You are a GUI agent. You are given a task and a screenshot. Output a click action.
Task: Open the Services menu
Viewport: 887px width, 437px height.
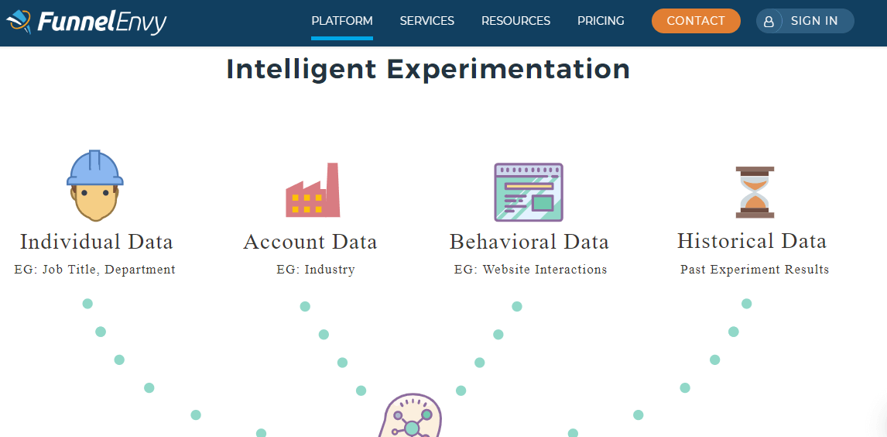(x=427, y=21)
